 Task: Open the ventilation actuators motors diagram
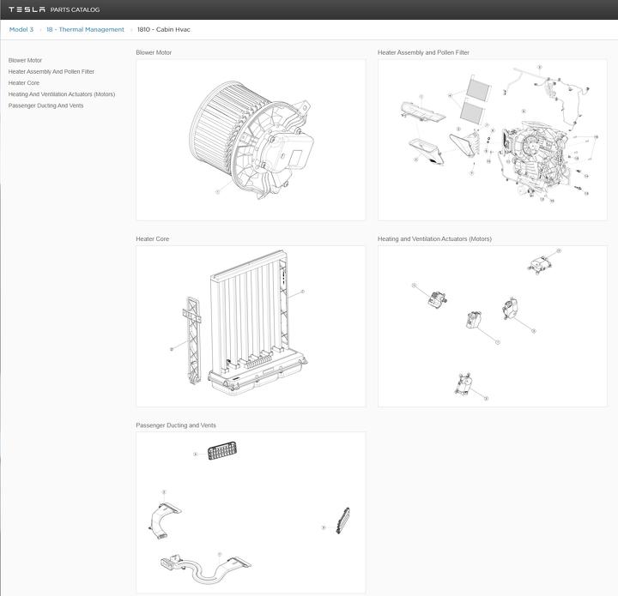492,326
